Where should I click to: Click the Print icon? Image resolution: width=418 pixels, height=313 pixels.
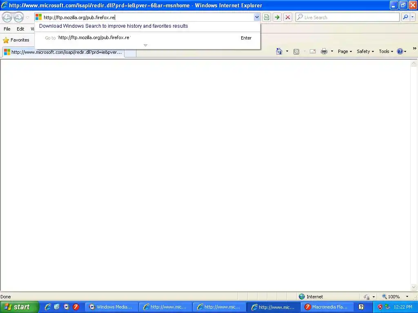coord(324,51)
